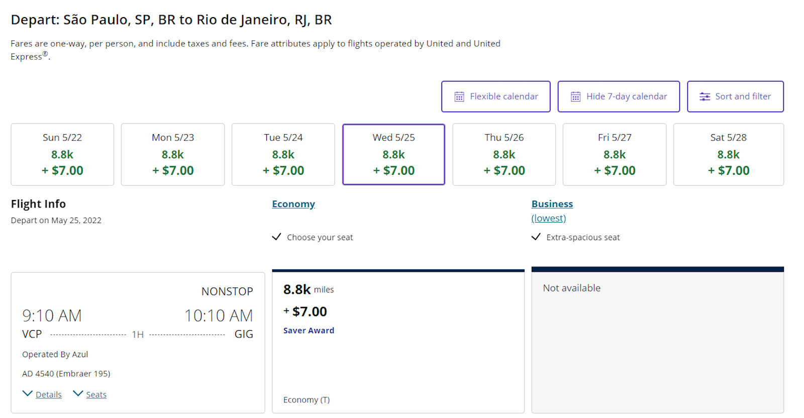804x418 pixels.
Task: Click the Not available Business fare cell
Action: click(658, 340)
